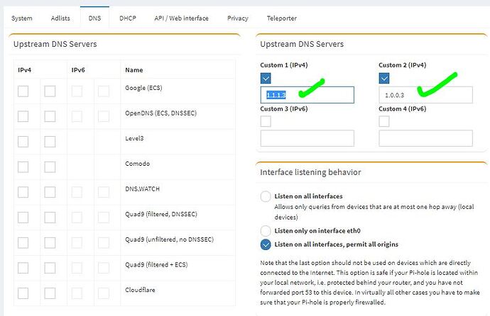This screenshot has width=490, height=316.
Task: Select first IPv4 checkbox for Cloudflare
Action: point(23,293)
